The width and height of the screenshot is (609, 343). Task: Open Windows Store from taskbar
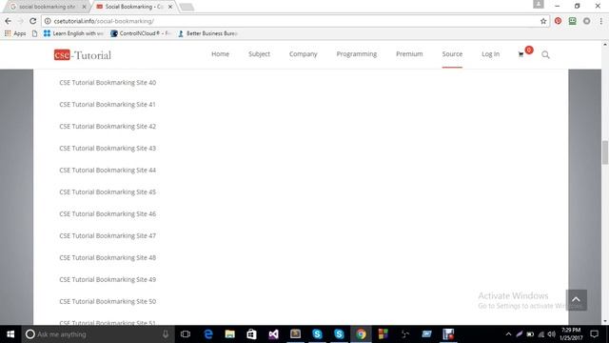click(251, 334)
